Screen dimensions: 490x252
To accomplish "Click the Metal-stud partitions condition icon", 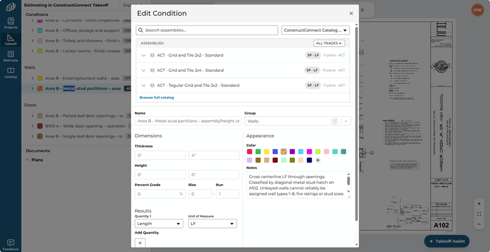I will pos(40,89).
